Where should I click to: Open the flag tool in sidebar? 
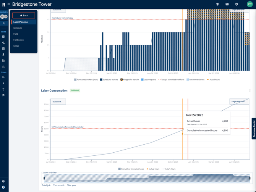click(x=3, y=95)
